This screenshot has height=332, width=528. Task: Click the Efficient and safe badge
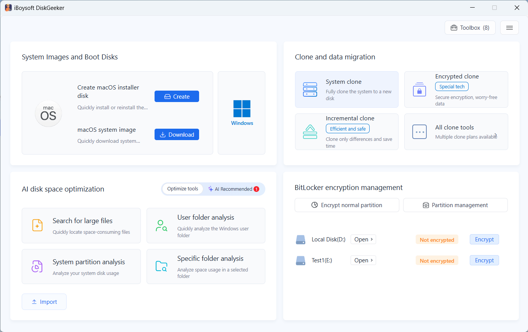pyautogui.click(x=348, y=129)
